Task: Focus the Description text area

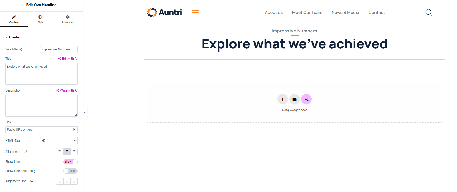Action: (x=41, y=106)
